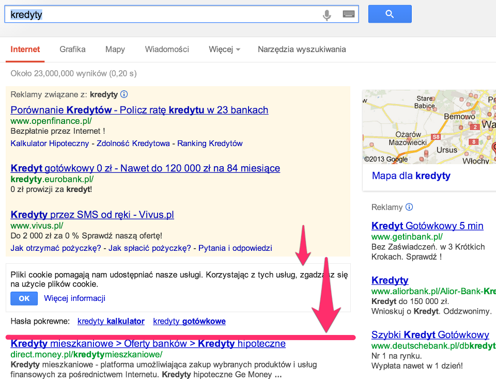Click related search 'kredyty gotówkowe'
This screenshot has height=384, width=496.
[x=190, y=322]
